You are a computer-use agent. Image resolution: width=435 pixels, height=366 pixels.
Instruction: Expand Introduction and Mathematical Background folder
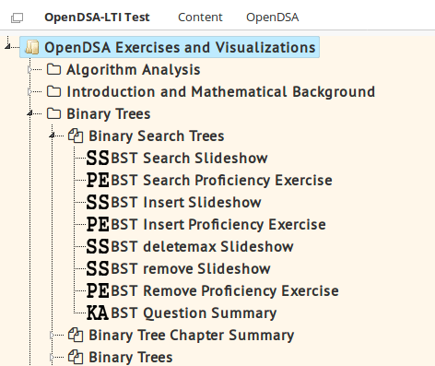click(x=29, y=92)
